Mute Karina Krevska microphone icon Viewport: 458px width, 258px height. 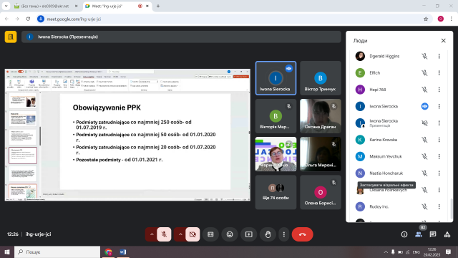424,140
